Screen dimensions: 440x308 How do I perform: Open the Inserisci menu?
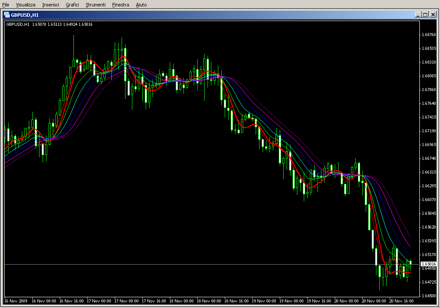coord(51,5)
